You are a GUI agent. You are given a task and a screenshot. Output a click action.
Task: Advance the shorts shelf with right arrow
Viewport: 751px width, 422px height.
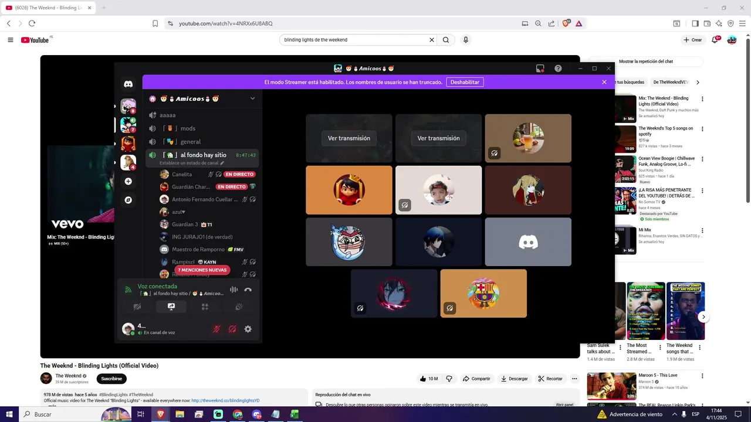coord(703,317)
